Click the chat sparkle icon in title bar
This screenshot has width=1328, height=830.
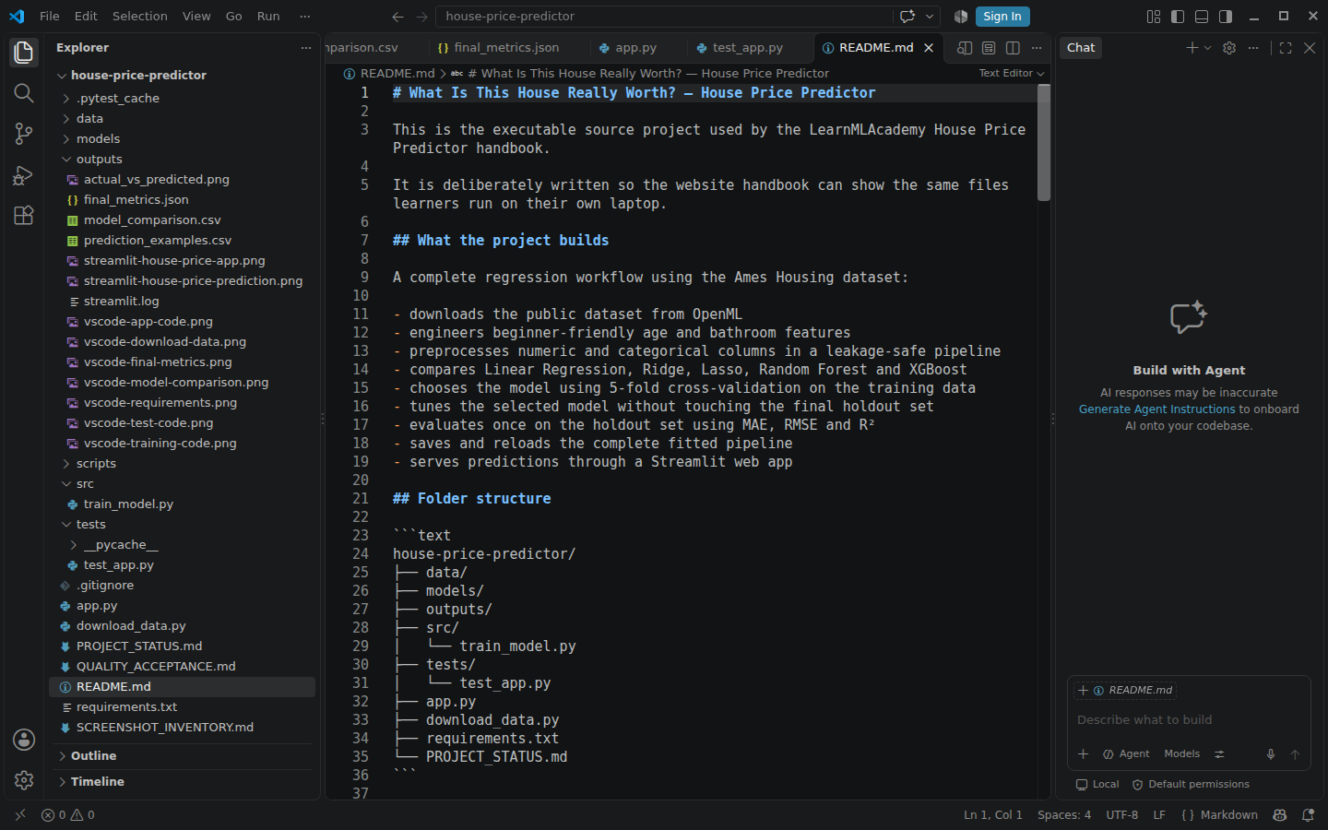907,17
